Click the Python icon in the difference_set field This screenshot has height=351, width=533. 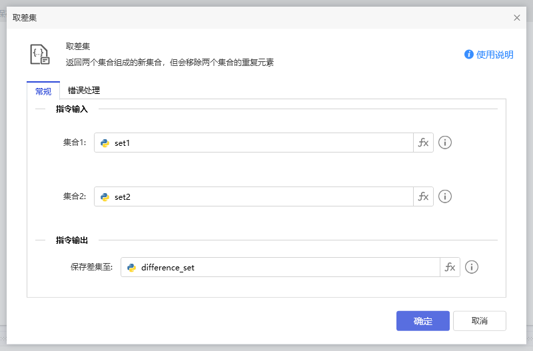tap(131, 267)
